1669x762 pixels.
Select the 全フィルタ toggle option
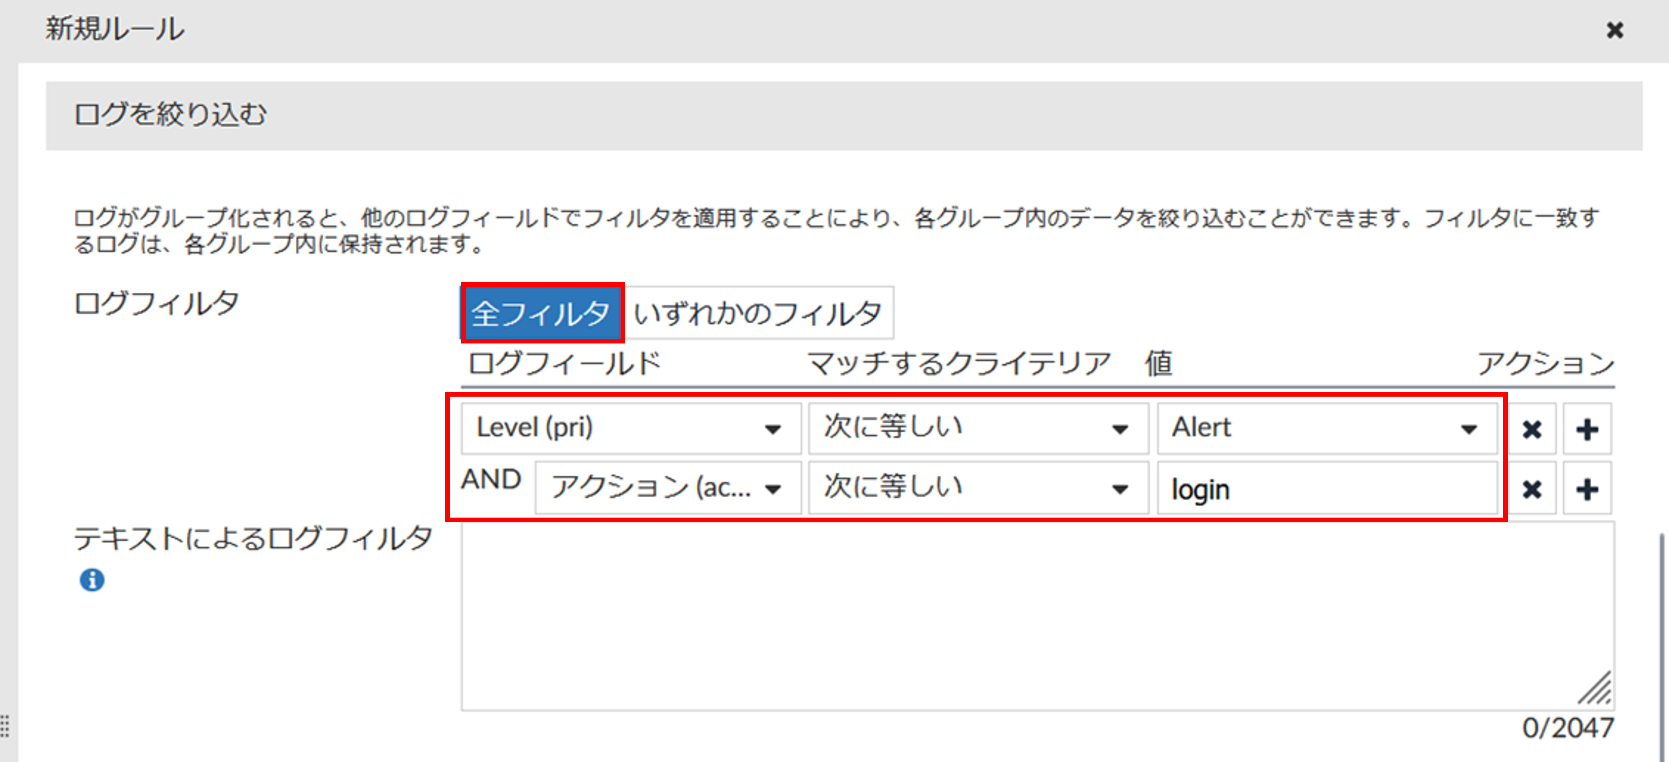(542, 313)
